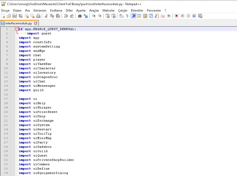The height and width of the screenshot is (176, 237).
Task: Create a new file via toolbar
Action: click(3, 16)
